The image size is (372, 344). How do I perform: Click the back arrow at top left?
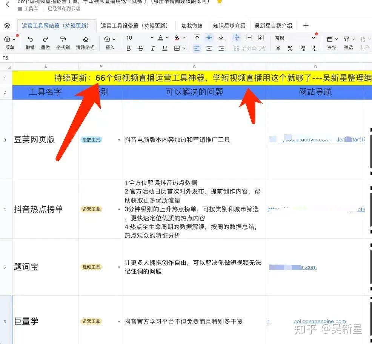point(8,4)
